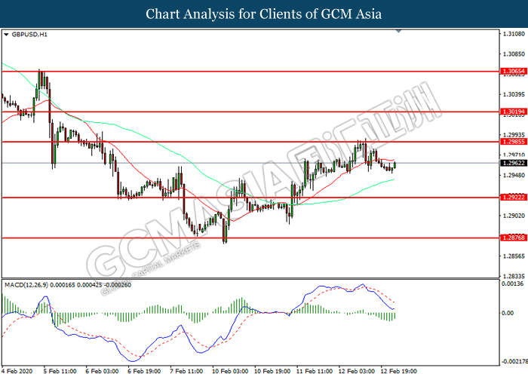Click the 6 Feb 03:00 time label
528x377 pixels.
102,371
